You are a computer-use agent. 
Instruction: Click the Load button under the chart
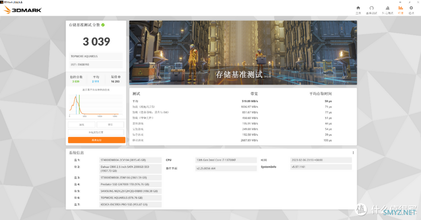pos(81,125)
